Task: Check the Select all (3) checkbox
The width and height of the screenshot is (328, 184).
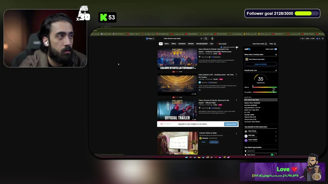Action: point(245,151)
